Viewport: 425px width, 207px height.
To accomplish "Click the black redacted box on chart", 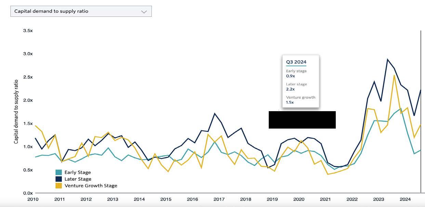I will pos(302,120).
